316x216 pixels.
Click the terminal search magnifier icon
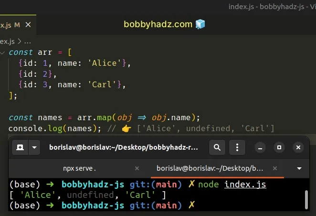217,148
